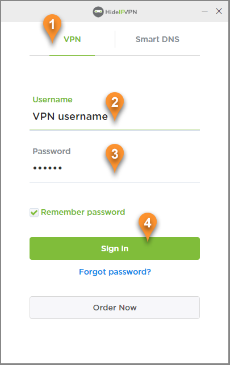Image resolution: width=230 pixels, height=365 pixels.
Task: Switch to the VPN tab
Action: click(x=72, y=39)
